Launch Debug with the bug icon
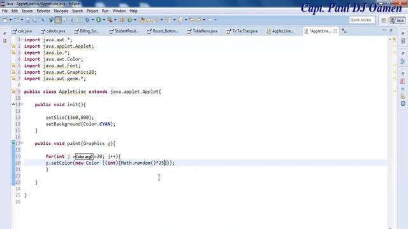Viewport: 408px width, 229px height. [x=87, y=20]
